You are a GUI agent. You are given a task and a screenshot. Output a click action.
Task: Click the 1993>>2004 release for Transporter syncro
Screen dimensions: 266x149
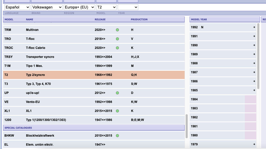[x=103, y=57]
